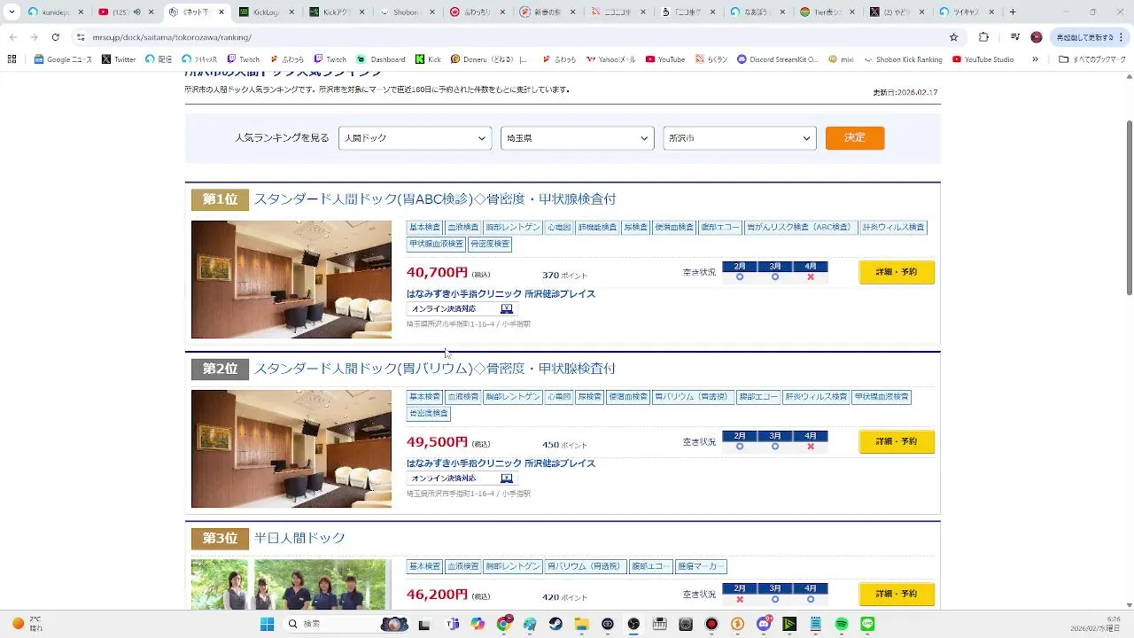Click the 腫瘍マーカー tag
Image resolution: width=1134 pixels, height=638 pixels.
pos(701,566)
